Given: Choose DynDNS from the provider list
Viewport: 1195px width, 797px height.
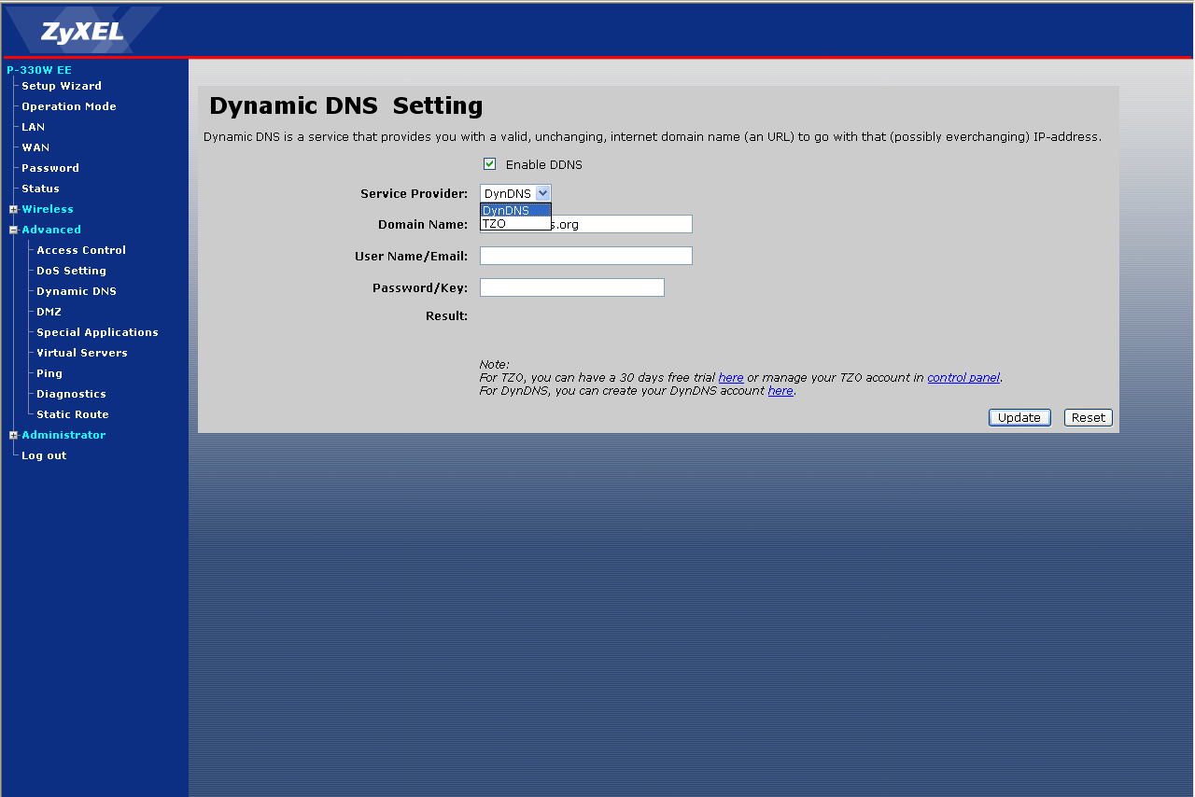Looking at the screenshot, I should [516, 210].
